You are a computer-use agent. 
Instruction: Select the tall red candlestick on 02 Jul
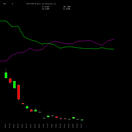19,92
